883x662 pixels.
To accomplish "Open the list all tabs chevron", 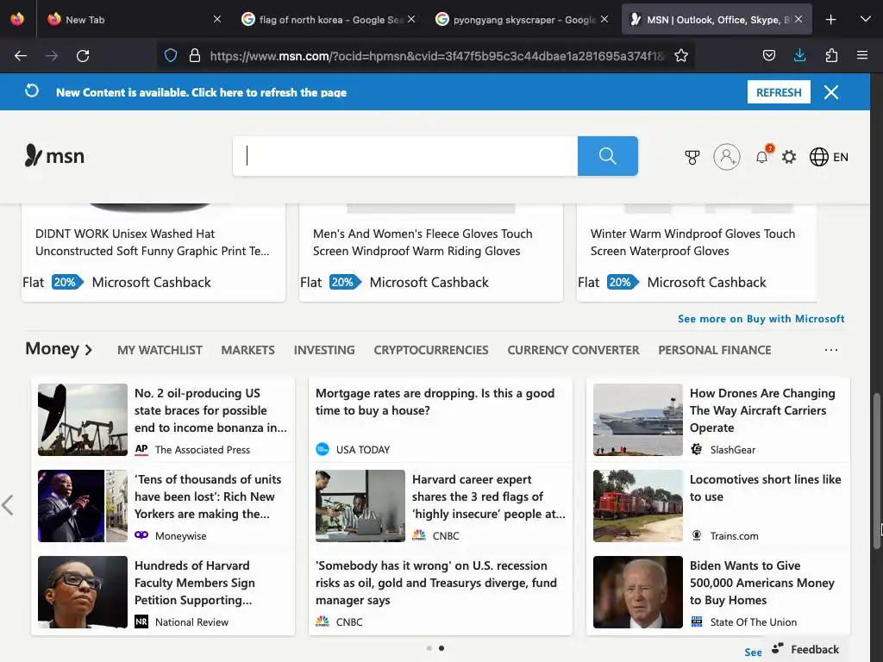I will click(866, 19).
